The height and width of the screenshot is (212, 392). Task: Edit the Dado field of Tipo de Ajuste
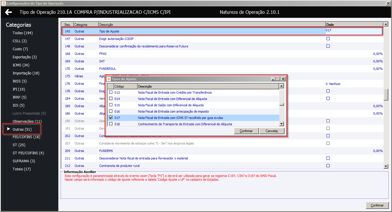(x=354, y=31)
